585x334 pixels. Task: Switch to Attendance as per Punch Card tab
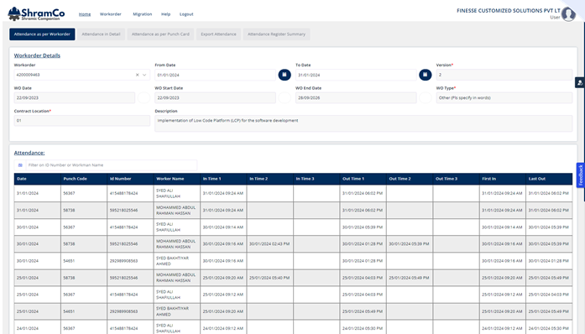coord(160,34)
